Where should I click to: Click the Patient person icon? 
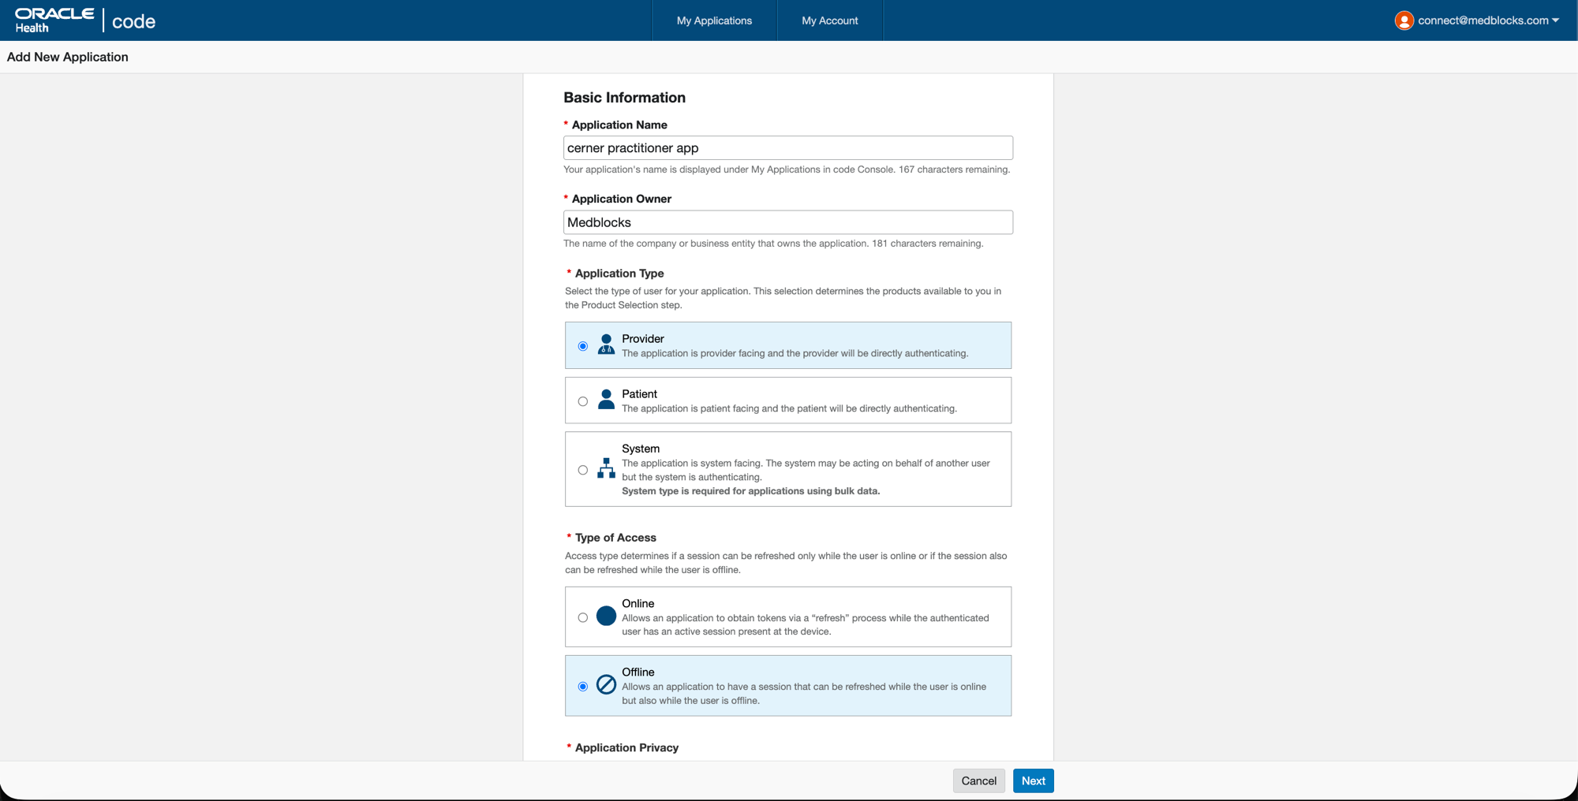click(x=606, y=400)
